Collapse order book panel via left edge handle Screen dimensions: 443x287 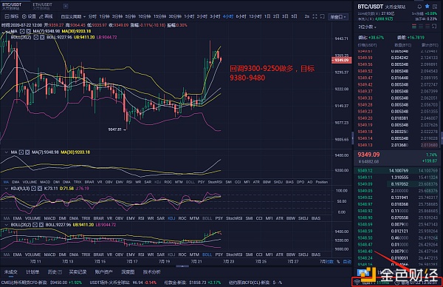[x=353, y=138]
